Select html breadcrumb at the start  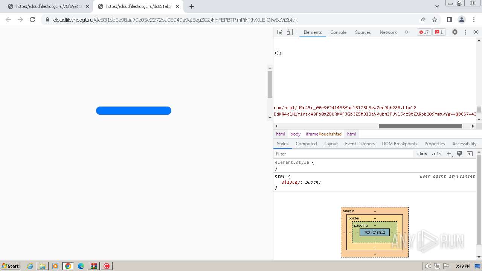281,134
